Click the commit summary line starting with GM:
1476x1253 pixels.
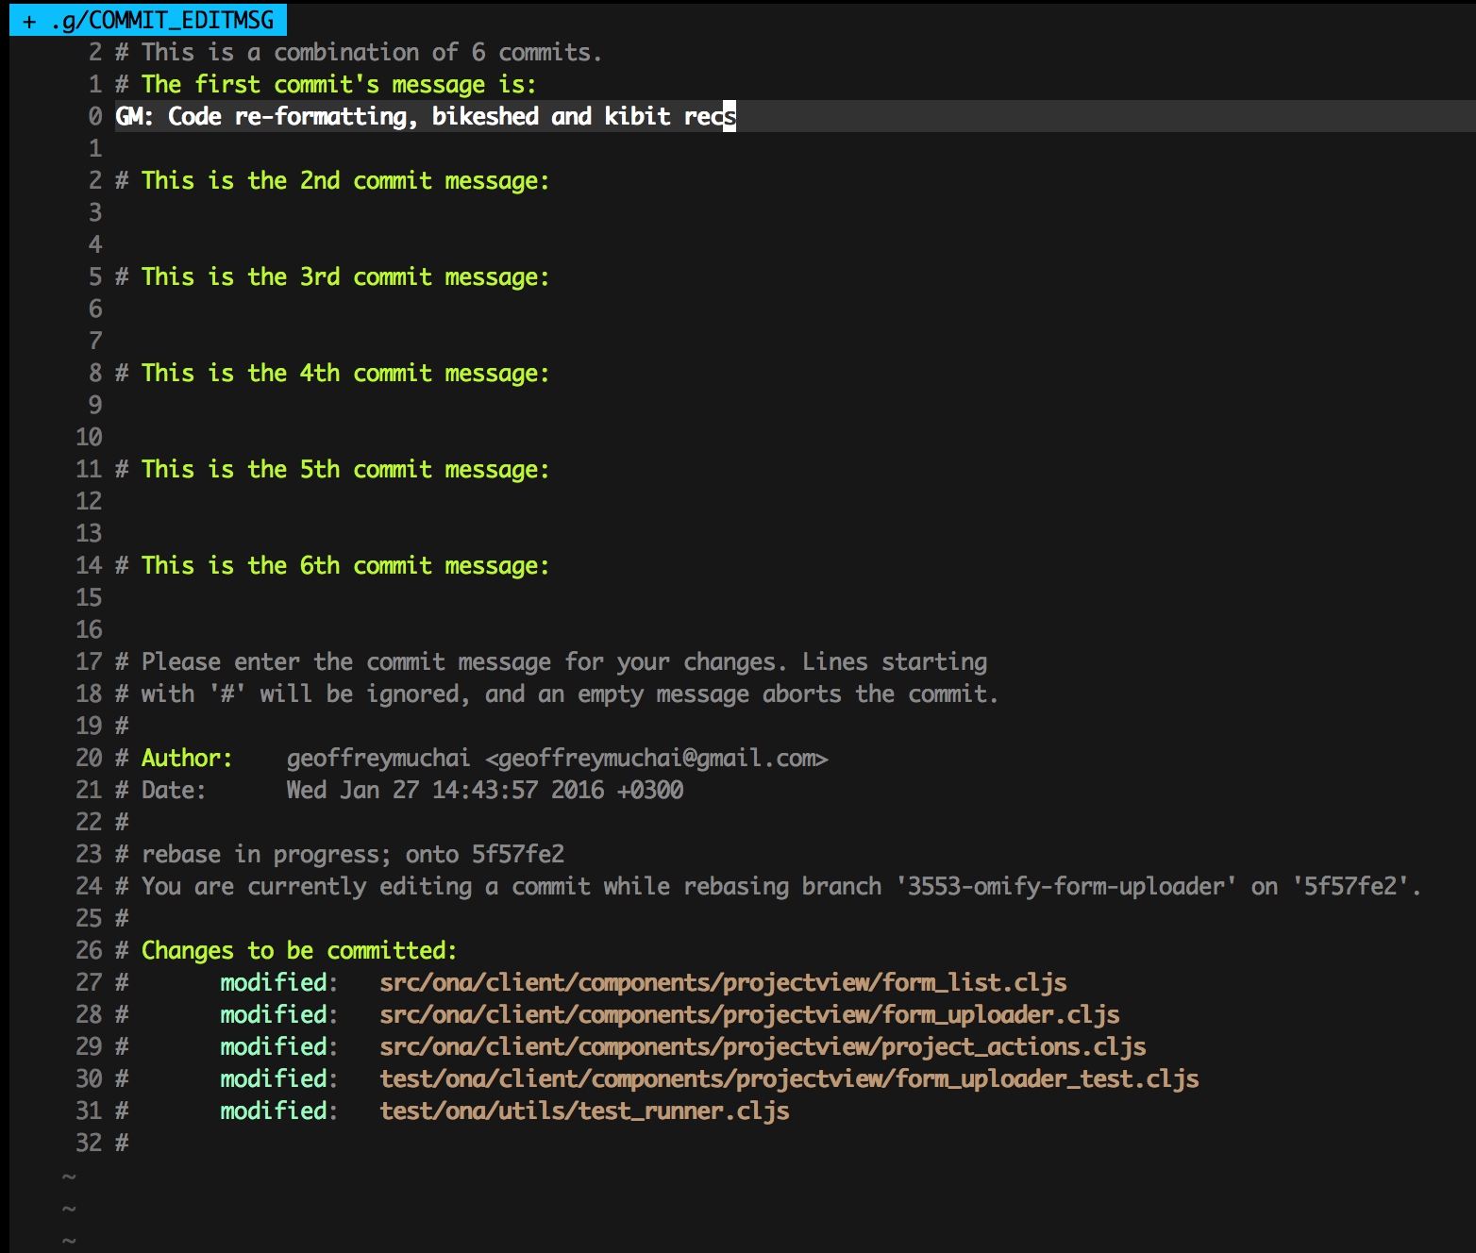425,116
